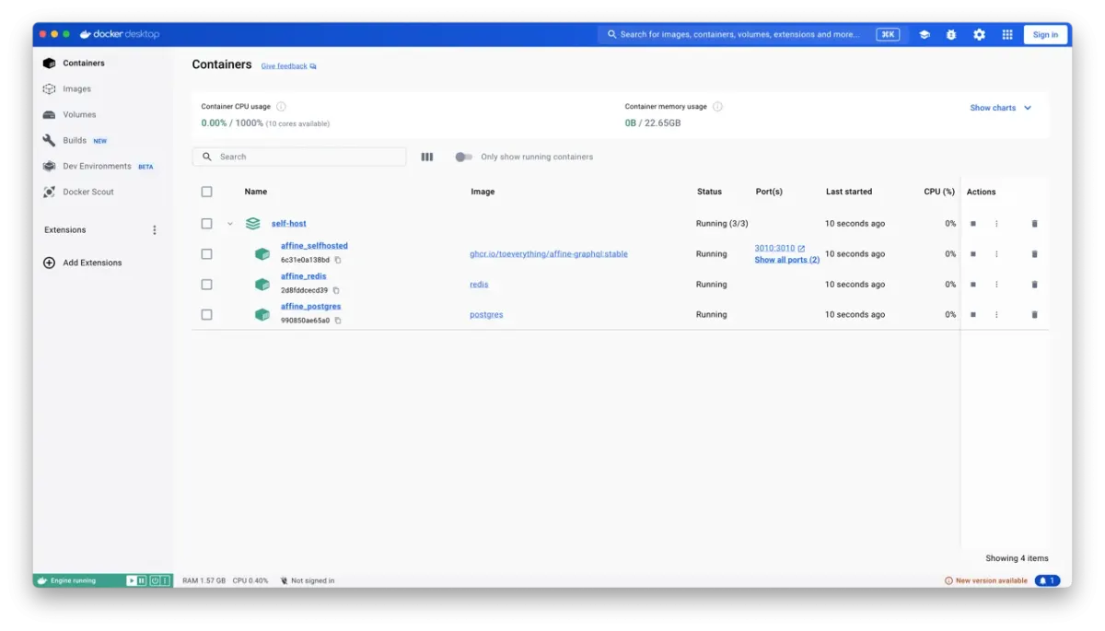Tick the select-all checkbox in header row
This screenshot has width=1105, height=631.
point(206,192)
